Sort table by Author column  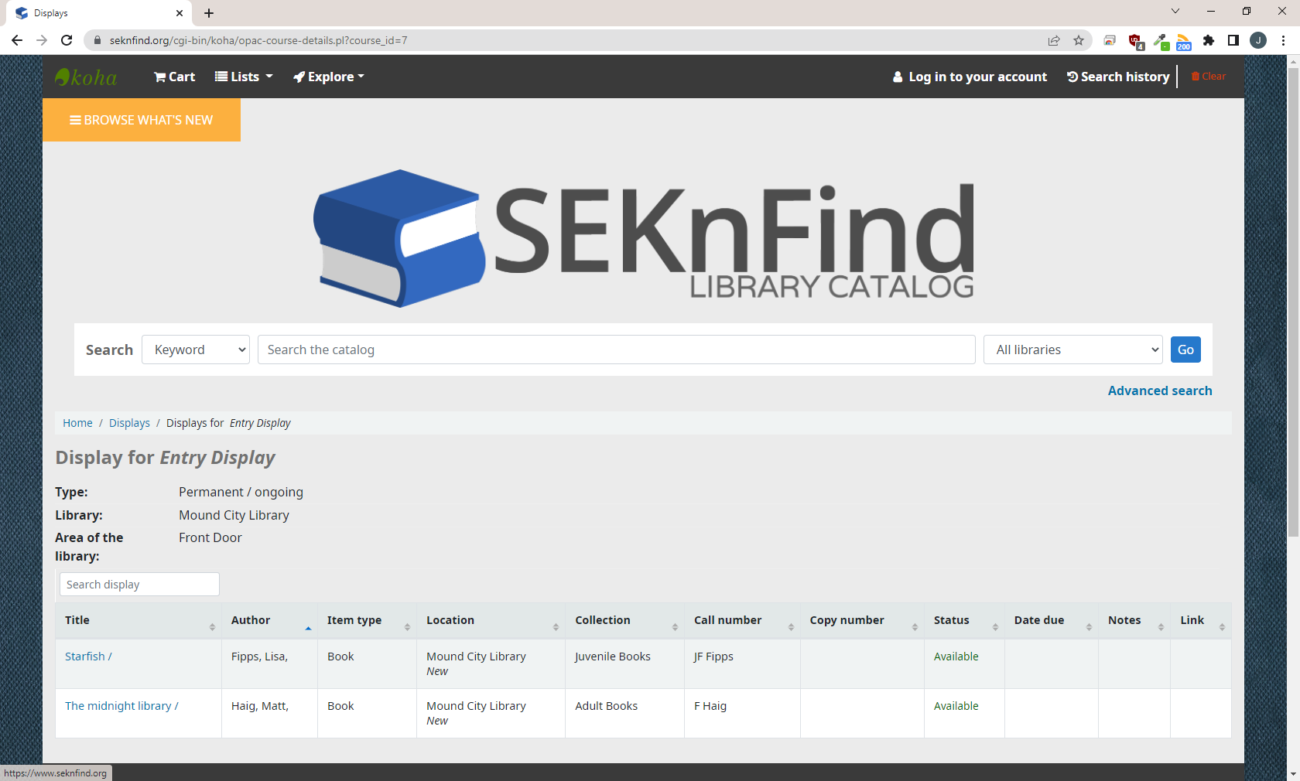[269, 620]
